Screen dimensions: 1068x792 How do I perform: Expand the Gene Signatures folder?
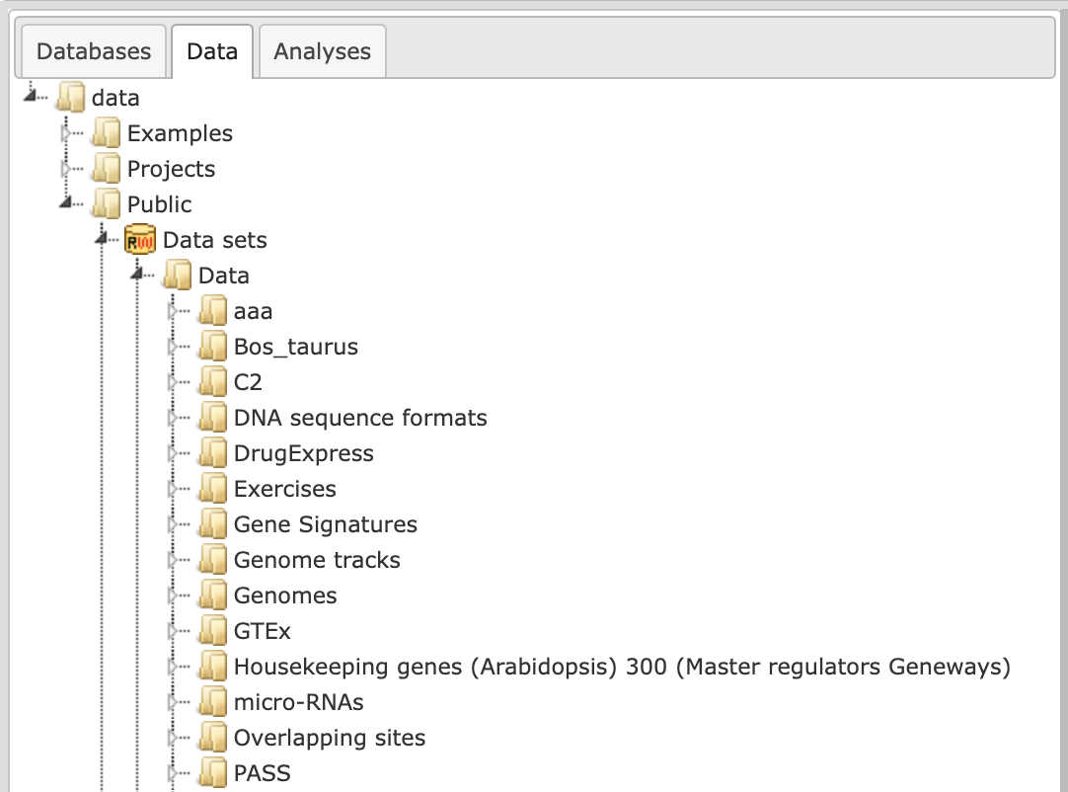(x=173, y=524)
